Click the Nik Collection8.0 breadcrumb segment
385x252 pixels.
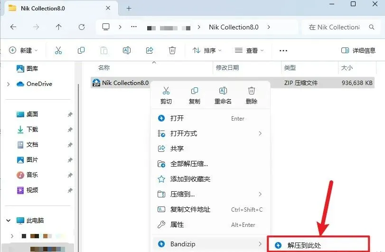234,27
